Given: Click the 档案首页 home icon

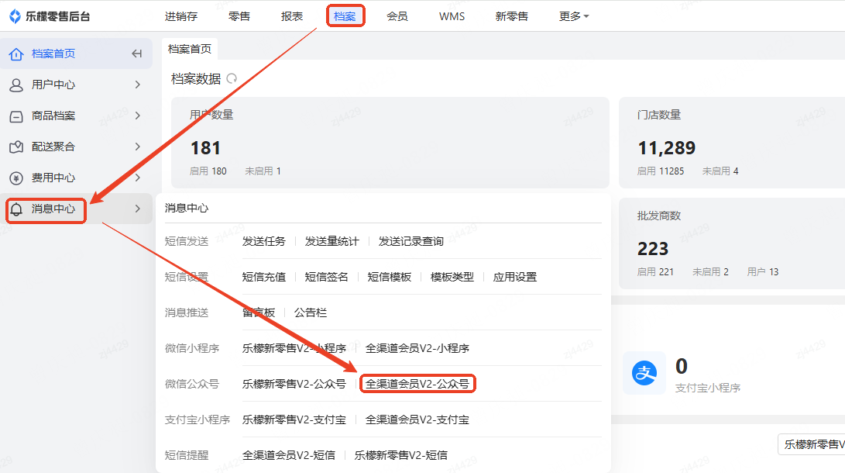Looking at the screenshot, I should click(16, 54).
